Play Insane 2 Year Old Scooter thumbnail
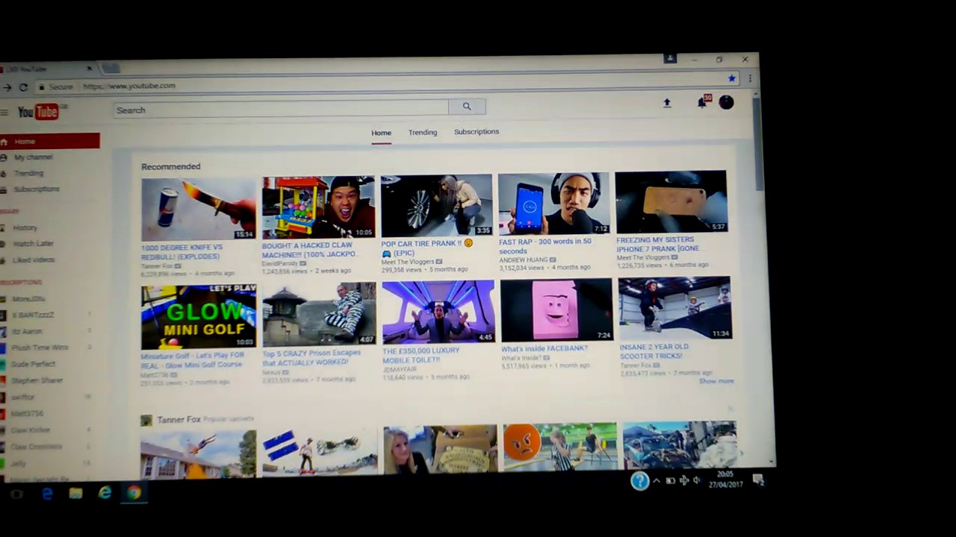This screenshot has height=537, width=956. coord(675,308)
